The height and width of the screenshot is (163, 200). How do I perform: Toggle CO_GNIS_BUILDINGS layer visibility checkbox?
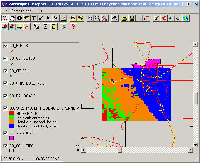[x=5, y=83]
